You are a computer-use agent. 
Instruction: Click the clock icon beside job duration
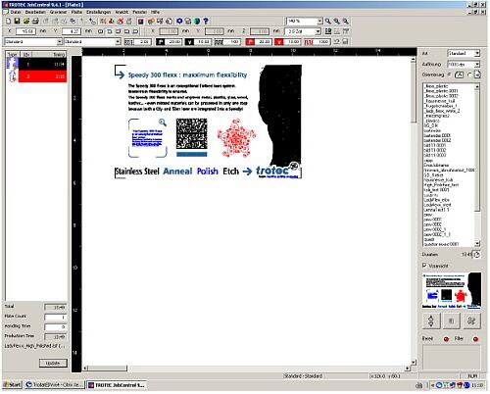[477, 255]
